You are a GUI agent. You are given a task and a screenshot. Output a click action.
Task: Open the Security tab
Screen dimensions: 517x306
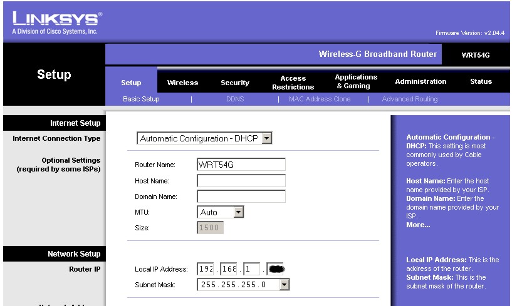click(x=235, y=83)
